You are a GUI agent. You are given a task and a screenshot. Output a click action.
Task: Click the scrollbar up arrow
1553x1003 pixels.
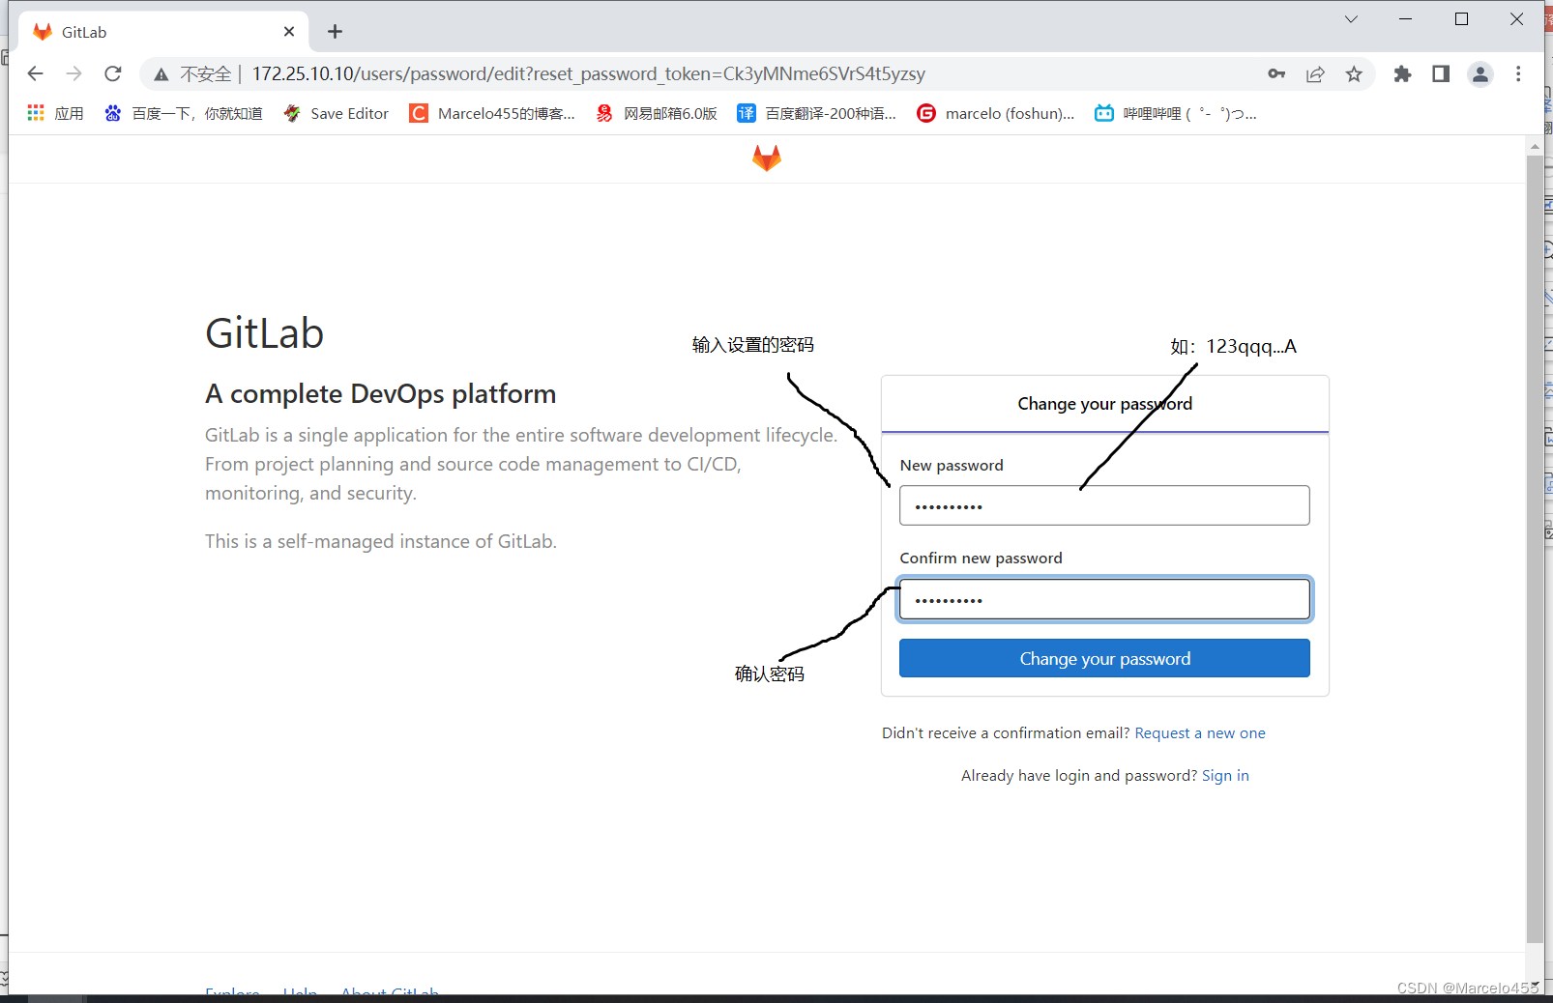coord(1535,147)
